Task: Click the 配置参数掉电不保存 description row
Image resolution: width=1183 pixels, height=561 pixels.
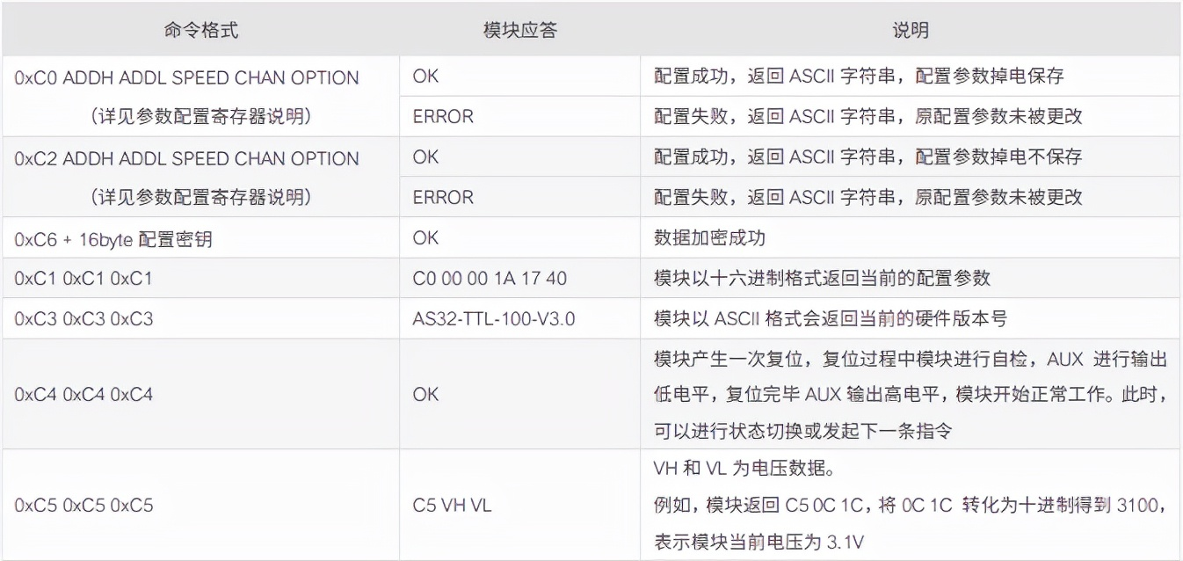Action: coord(867,157)
